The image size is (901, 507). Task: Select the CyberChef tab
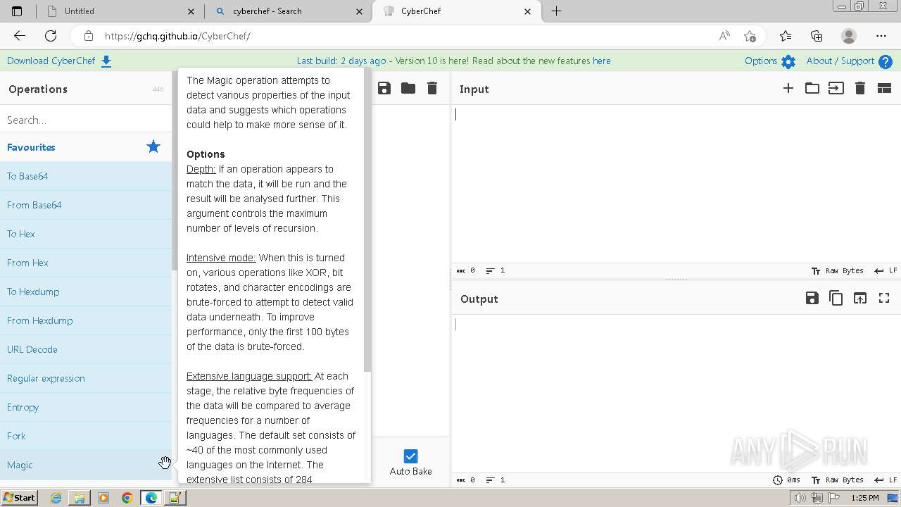pyautogui.click(x=458, y=11)
